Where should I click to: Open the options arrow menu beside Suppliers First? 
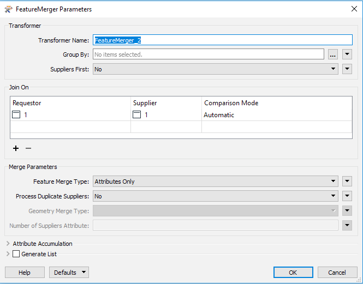347,69
